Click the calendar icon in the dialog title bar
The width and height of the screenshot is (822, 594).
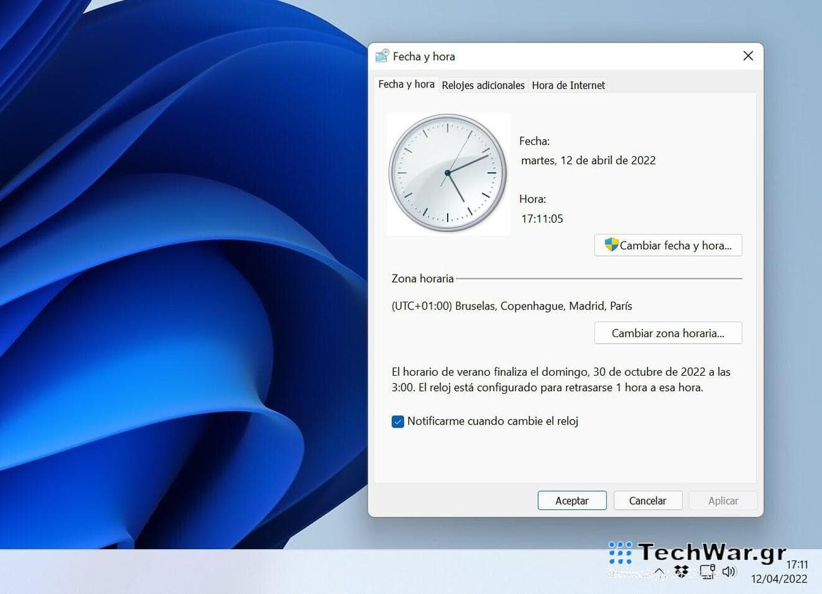tap(382, 56)
